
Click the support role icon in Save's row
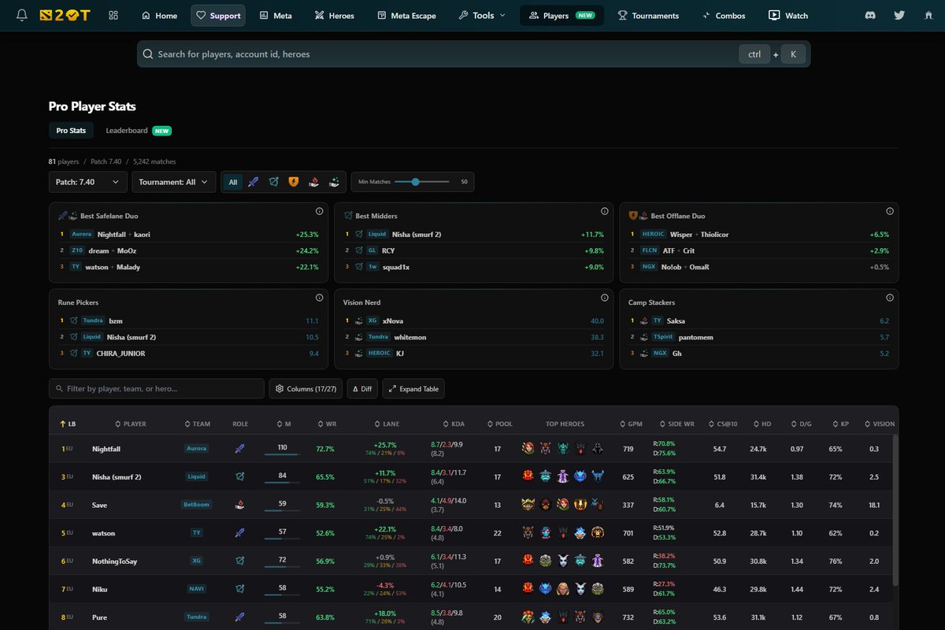tap(240, 505)
